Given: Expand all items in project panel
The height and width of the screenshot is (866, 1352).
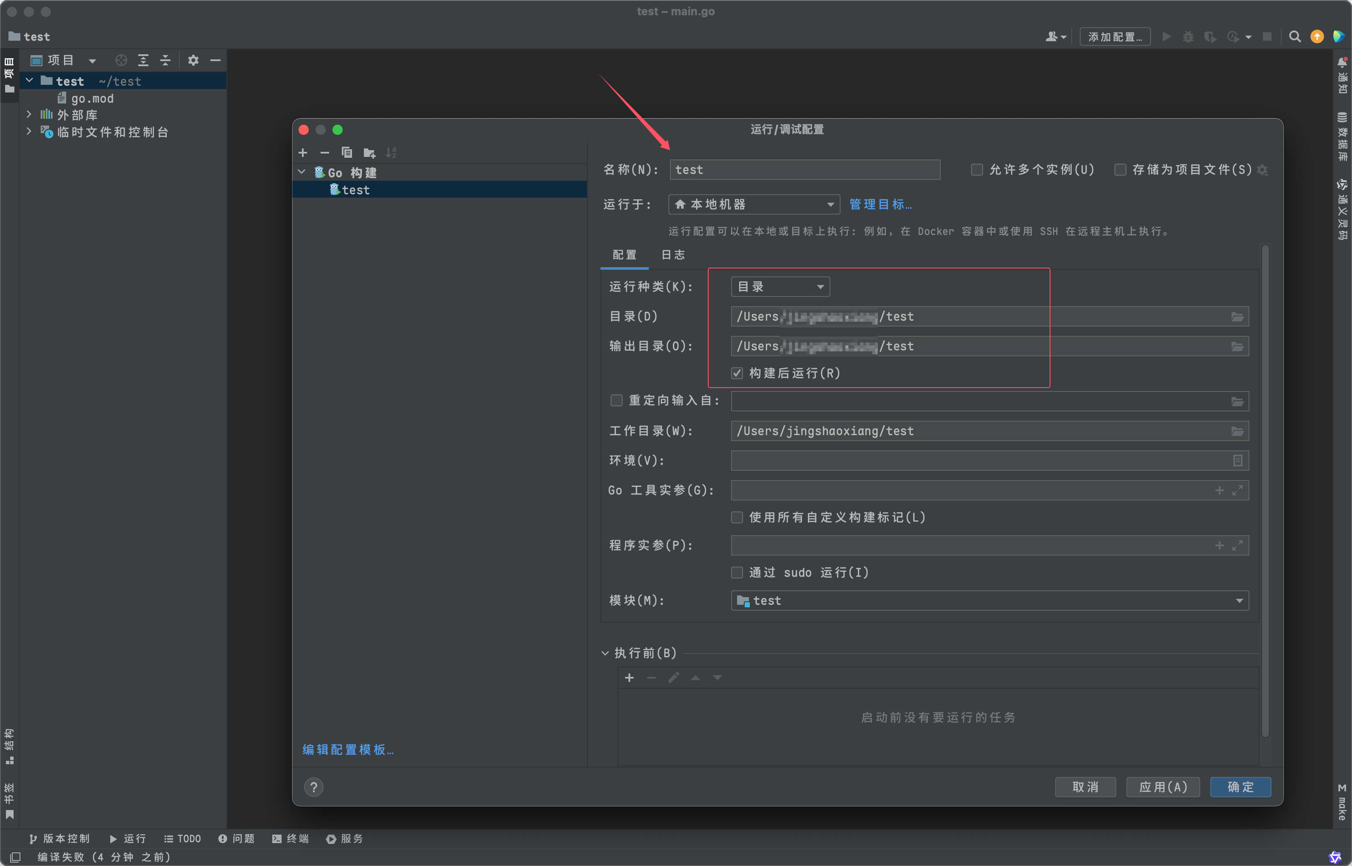Looking at the screenshot, I should (143, 60).
